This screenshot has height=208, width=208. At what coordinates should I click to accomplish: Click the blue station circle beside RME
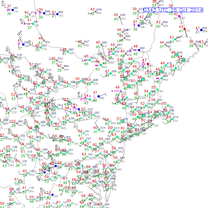(x=98, y=96)
